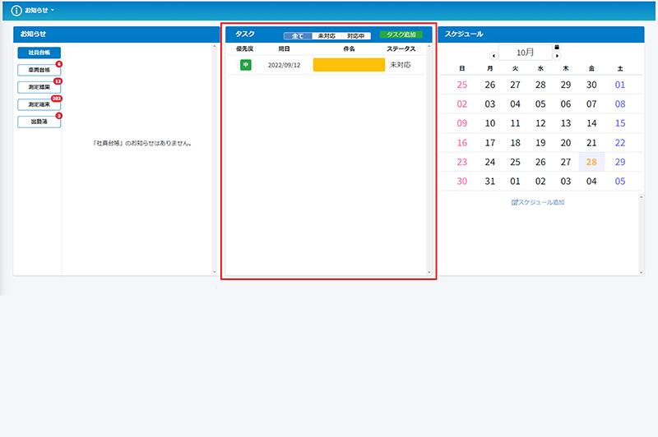Go to next month in calendar
This screenshot has width=658, height=437.
click(x=557, y=56)
